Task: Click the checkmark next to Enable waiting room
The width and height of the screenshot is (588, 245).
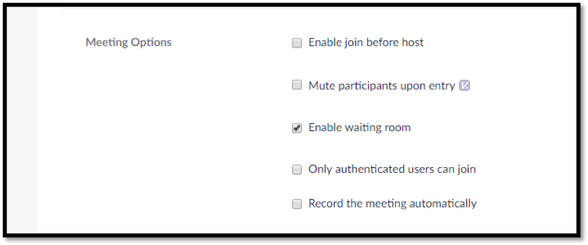Action: coord(296,128)
